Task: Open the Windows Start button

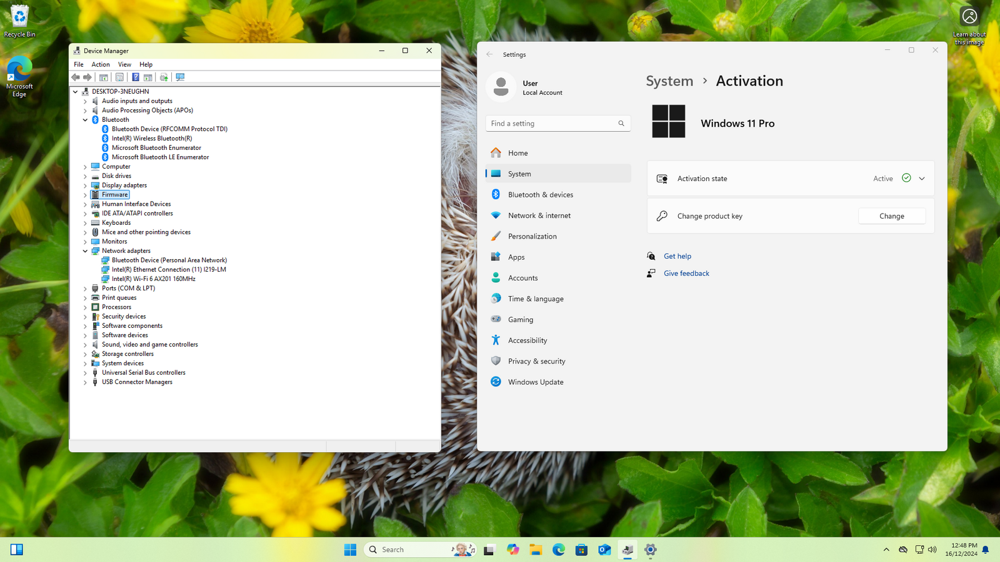Action: pos(350,550)
